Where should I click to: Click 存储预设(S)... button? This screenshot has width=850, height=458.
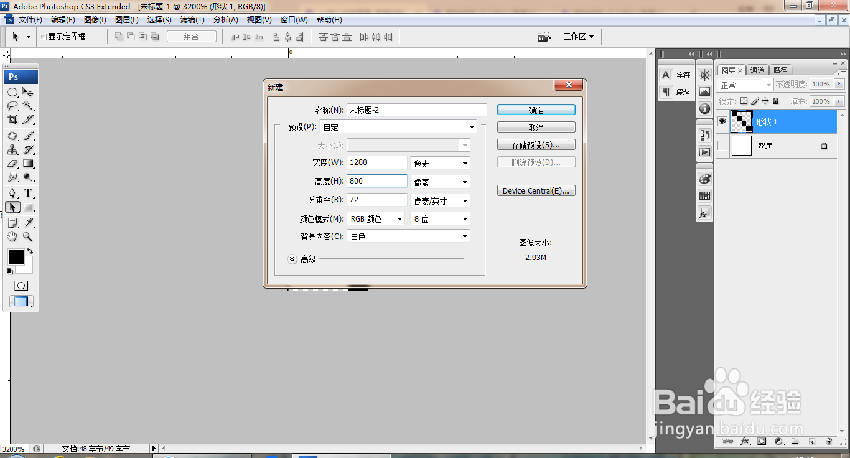pos(536,145)
